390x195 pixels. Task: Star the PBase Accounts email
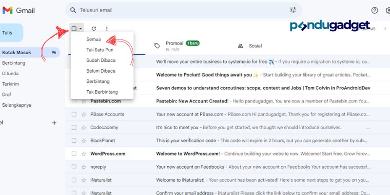[x=84, y=115]
